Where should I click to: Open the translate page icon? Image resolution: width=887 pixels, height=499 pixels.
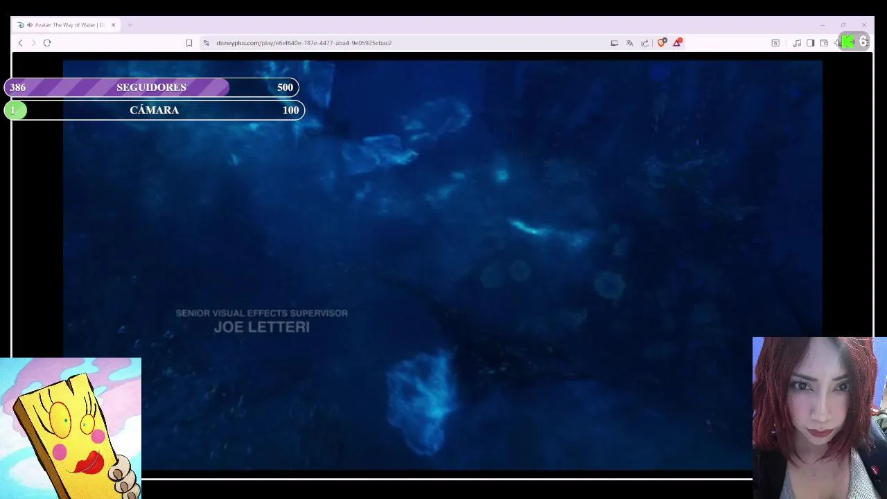[x=629, y=43]
